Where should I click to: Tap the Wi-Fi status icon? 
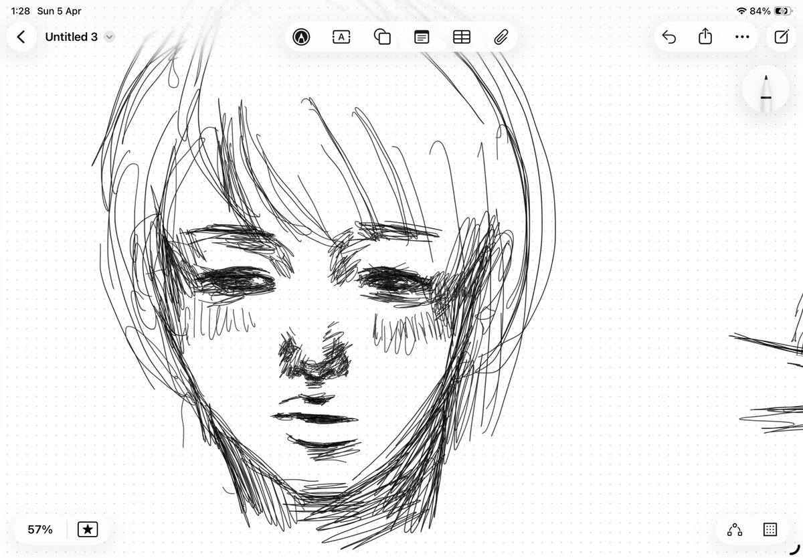tap(741, 11)
